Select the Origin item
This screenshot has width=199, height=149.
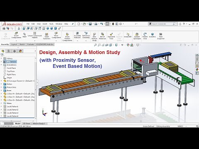7,77
